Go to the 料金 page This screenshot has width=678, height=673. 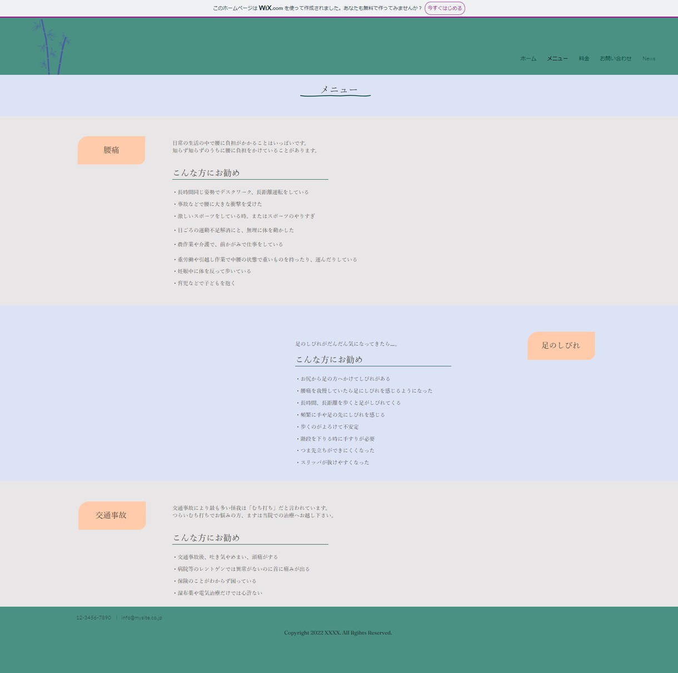click(x=584, y=58)
